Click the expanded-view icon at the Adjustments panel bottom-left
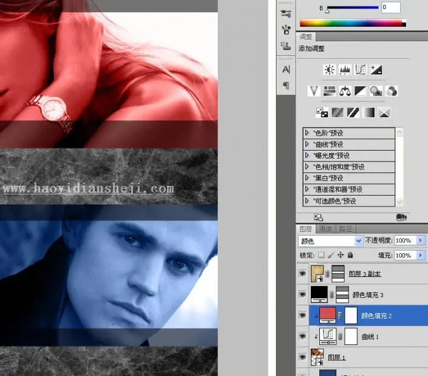 coord(318,217)
